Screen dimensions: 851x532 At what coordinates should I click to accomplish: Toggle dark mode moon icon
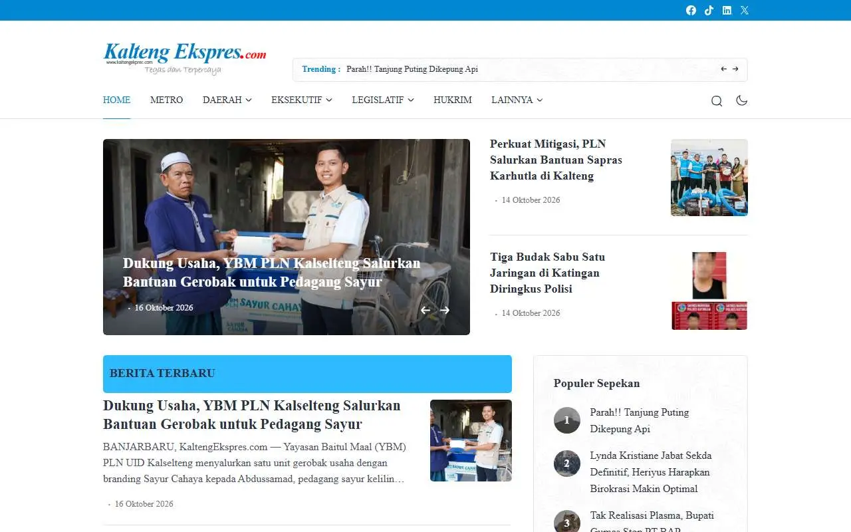pyautogui.click(x=741, y=100)
